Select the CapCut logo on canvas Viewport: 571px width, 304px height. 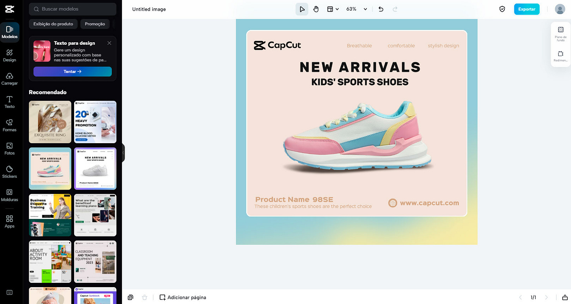277,46
